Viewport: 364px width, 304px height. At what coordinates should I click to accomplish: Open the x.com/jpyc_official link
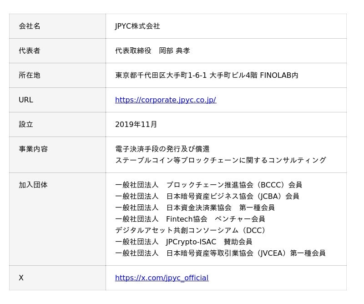162,278
